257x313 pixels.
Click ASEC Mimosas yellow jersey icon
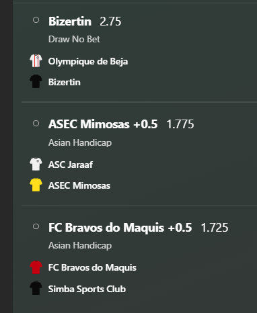pyautogui.click(x=36, y=185)
